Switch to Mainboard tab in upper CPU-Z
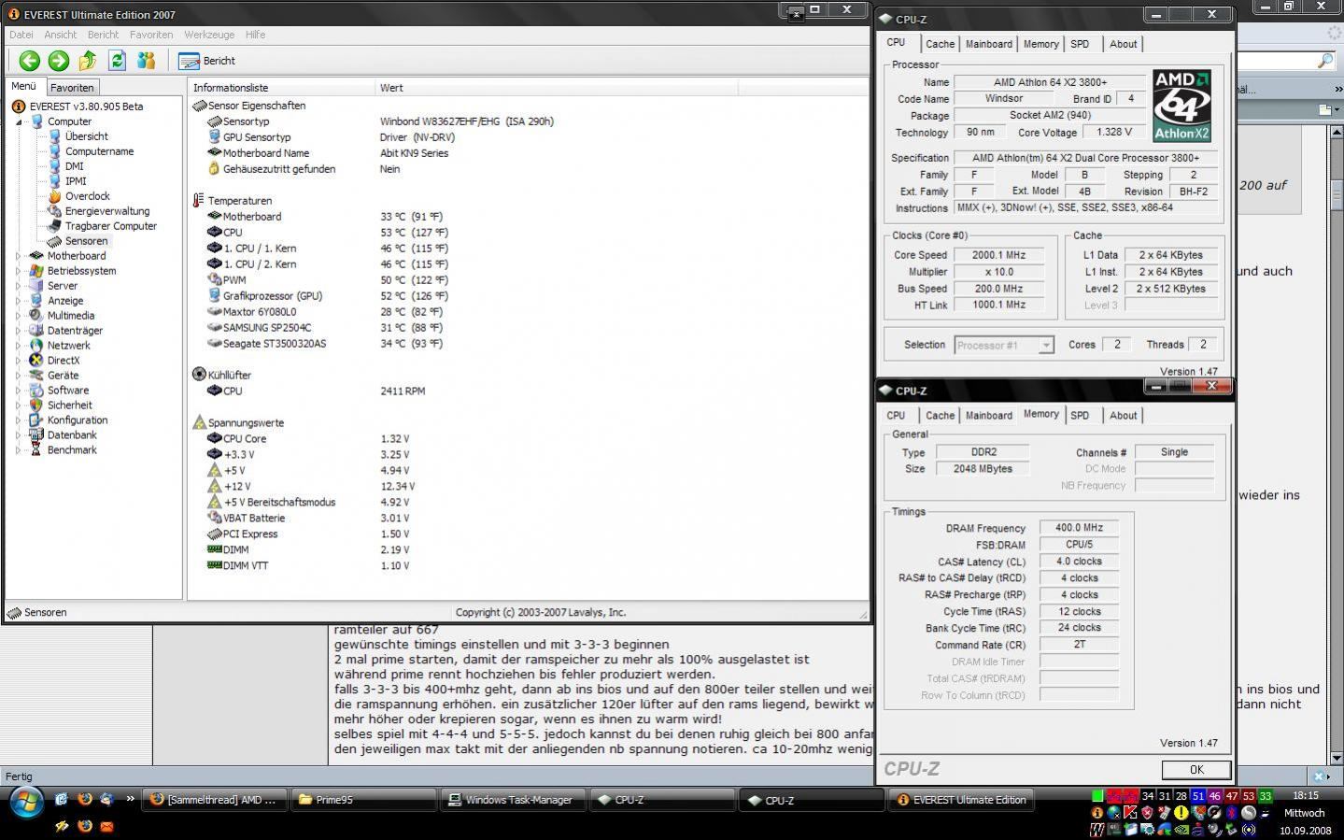 pyautogui.click(x=989, y=44)
